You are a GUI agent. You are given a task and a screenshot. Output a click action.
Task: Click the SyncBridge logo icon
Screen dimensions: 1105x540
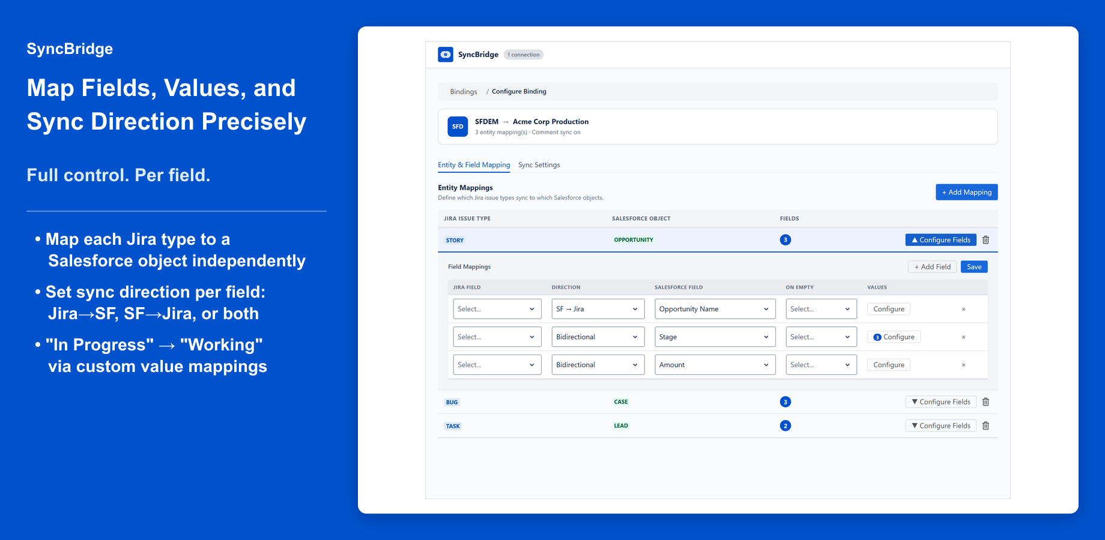point(446,55)
